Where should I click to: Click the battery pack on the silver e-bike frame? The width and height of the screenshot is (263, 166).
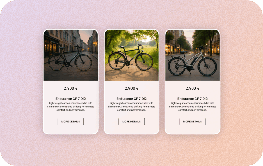(x=194, y=61)
